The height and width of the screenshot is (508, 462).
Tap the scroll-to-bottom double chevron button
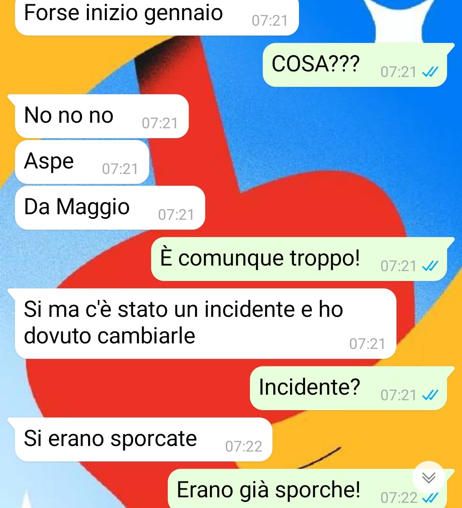pyautogui.click(x=429, y=478)
